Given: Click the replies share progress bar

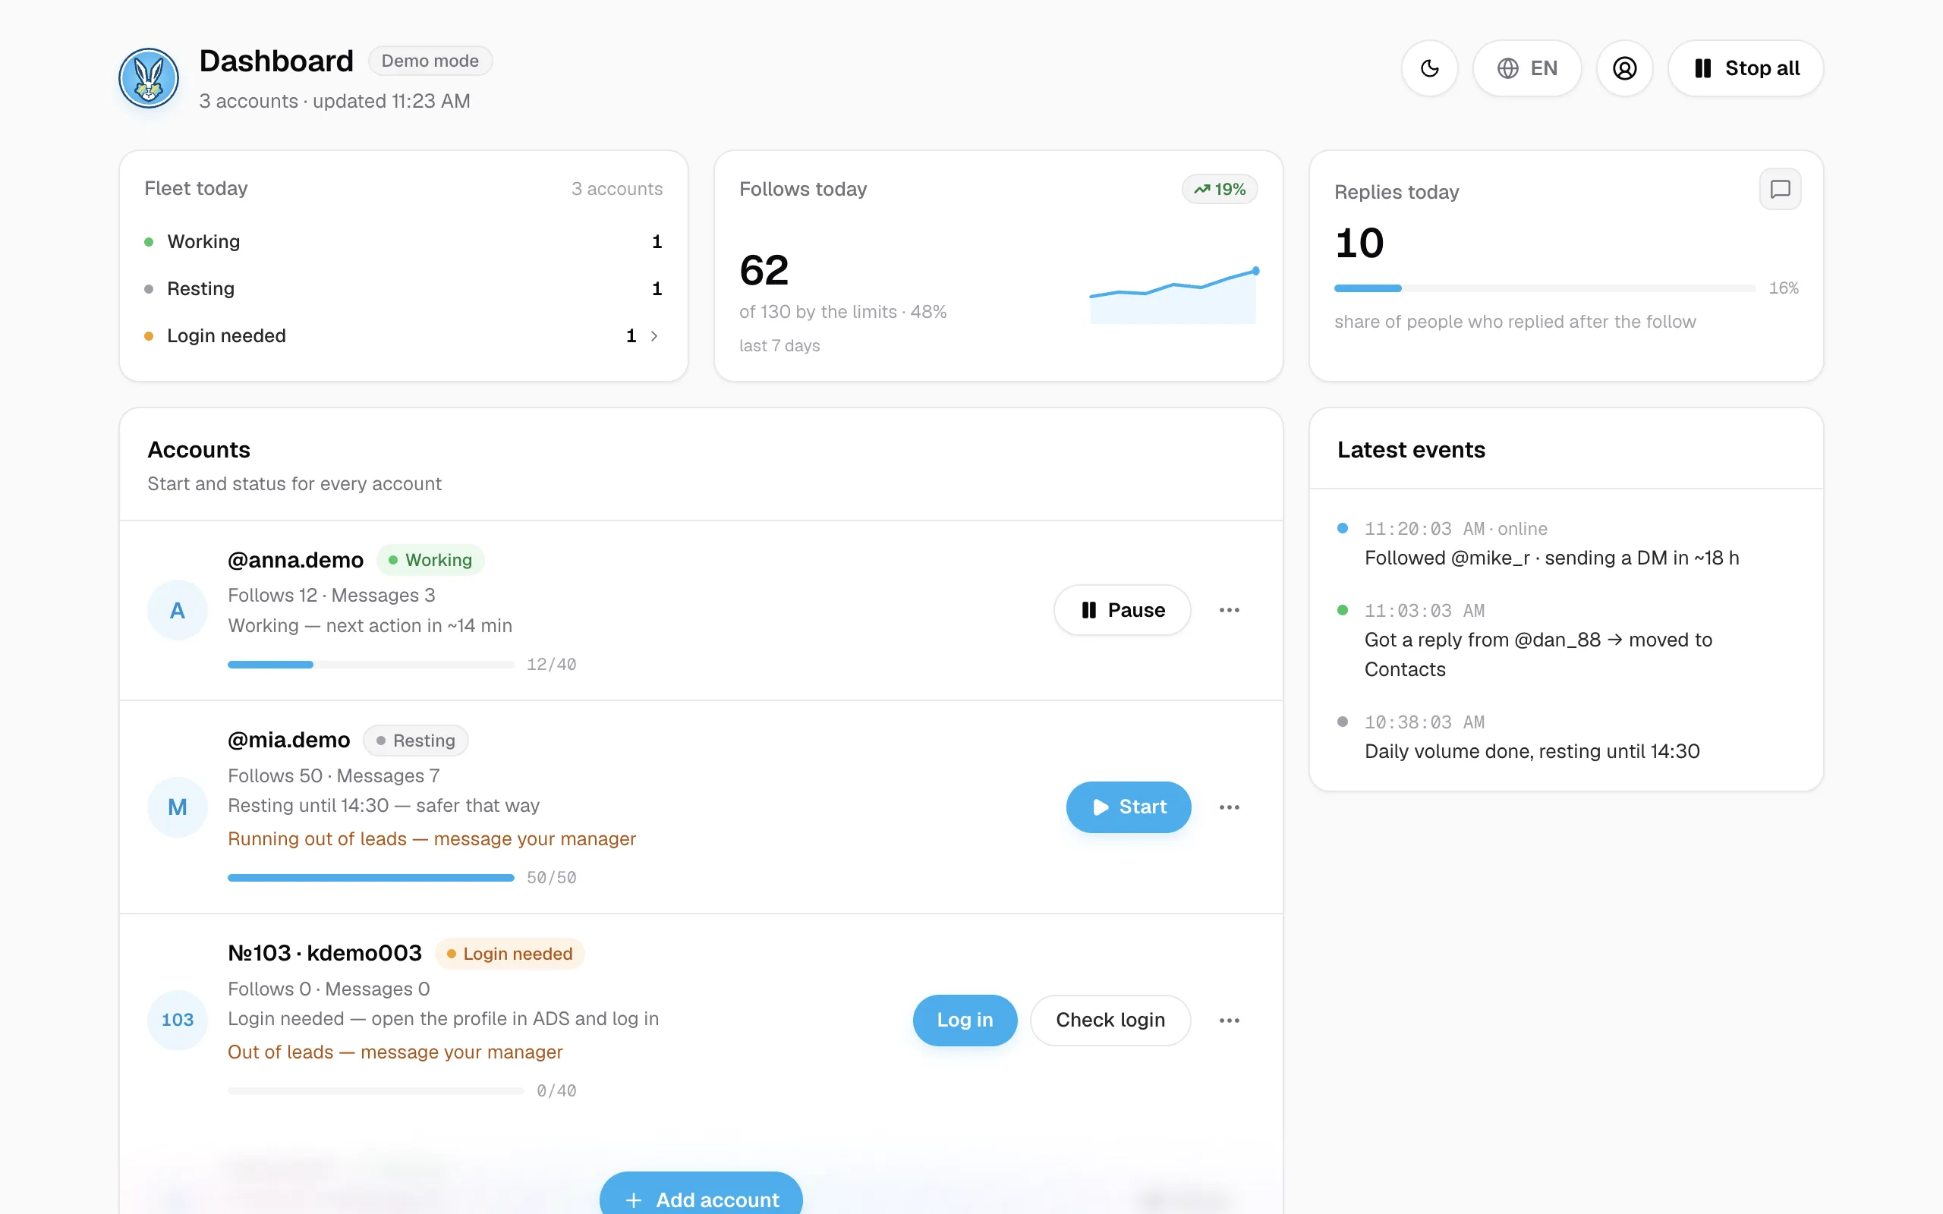Looking at the screenshot, I should [x=1544, y=288].
